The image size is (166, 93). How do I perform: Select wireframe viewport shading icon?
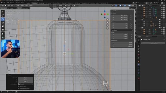(127, 5)
